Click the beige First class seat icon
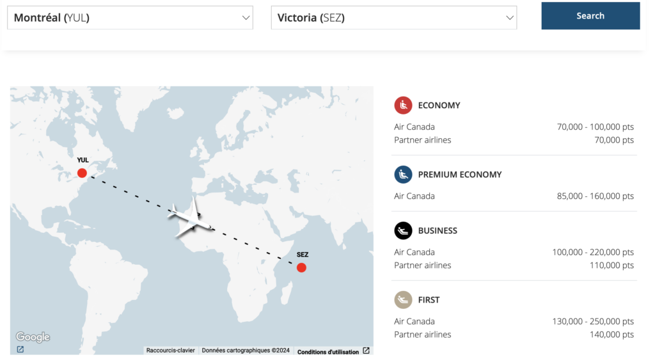655x364 pixels. (x=403, y=300)
